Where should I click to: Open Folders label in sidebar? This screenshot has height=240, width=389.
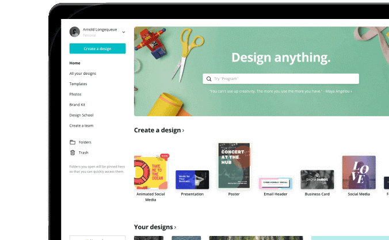pyautogui.click(x=85, y=142)
